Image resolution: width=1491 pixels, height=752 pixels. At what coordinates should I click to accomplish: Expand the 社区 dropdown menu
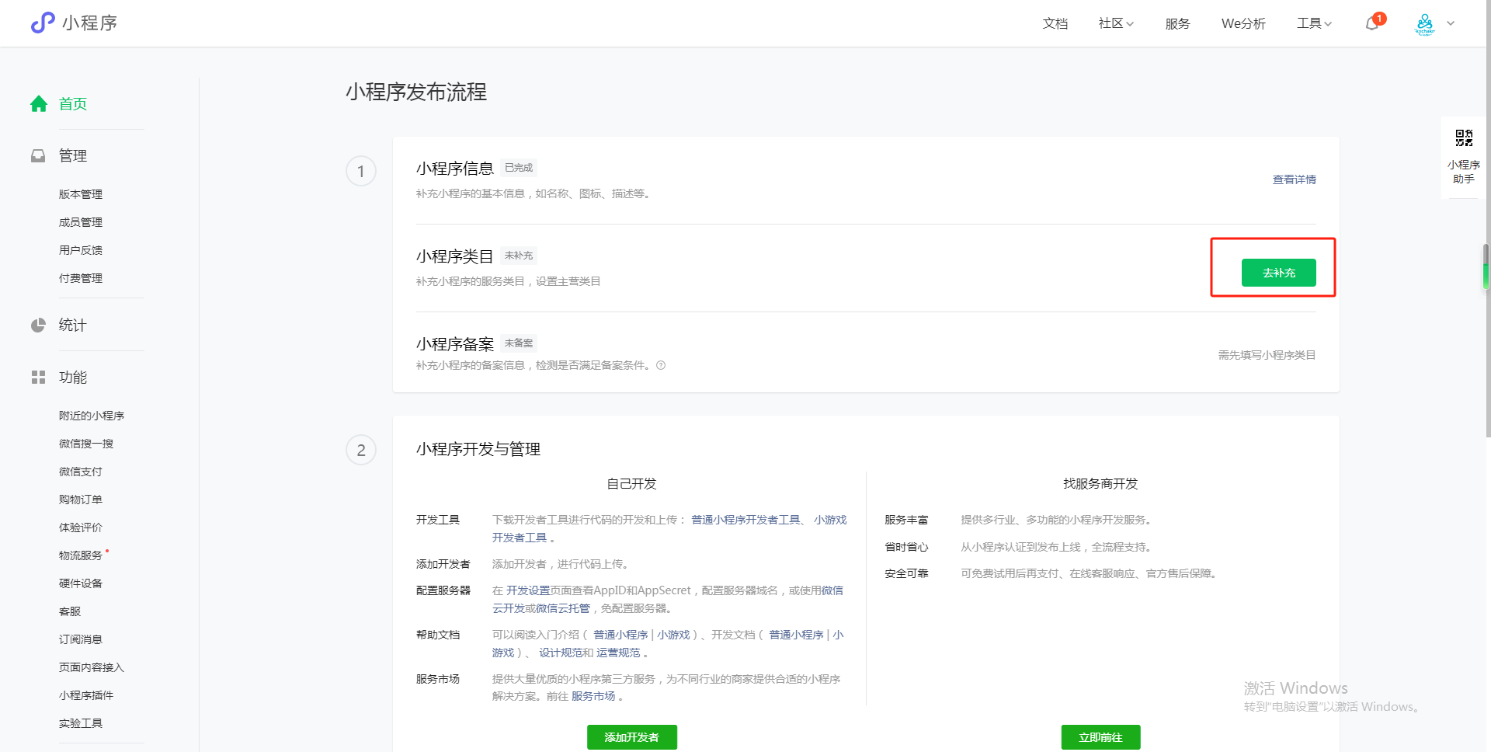(1115, 23)
